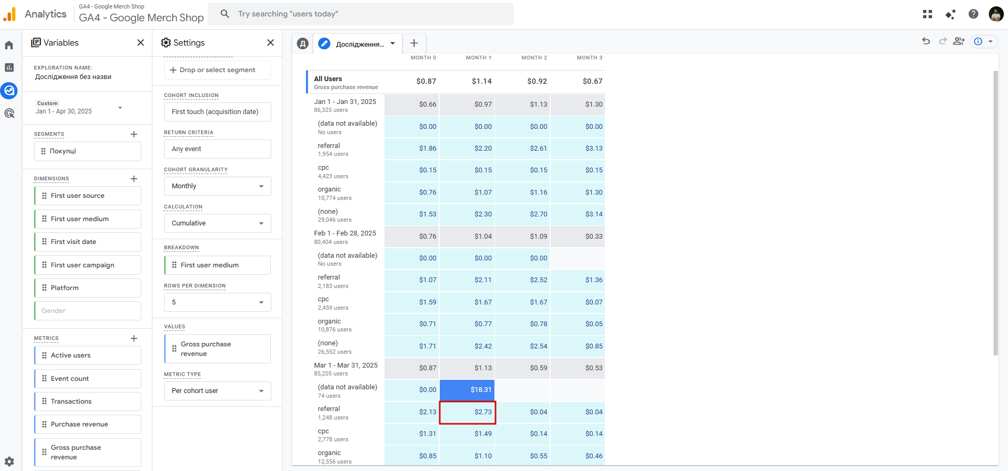
Task: Undo the last exploration change
Action: click(x=926, y=41)
